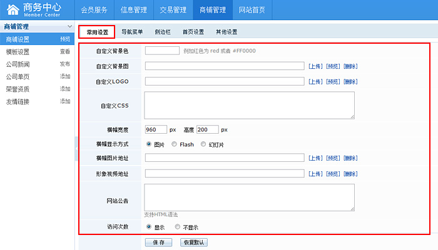Collapse the 商铺管理 sidebar section chevron
Screen dimensions: 438x250
(x=69, y=27)
